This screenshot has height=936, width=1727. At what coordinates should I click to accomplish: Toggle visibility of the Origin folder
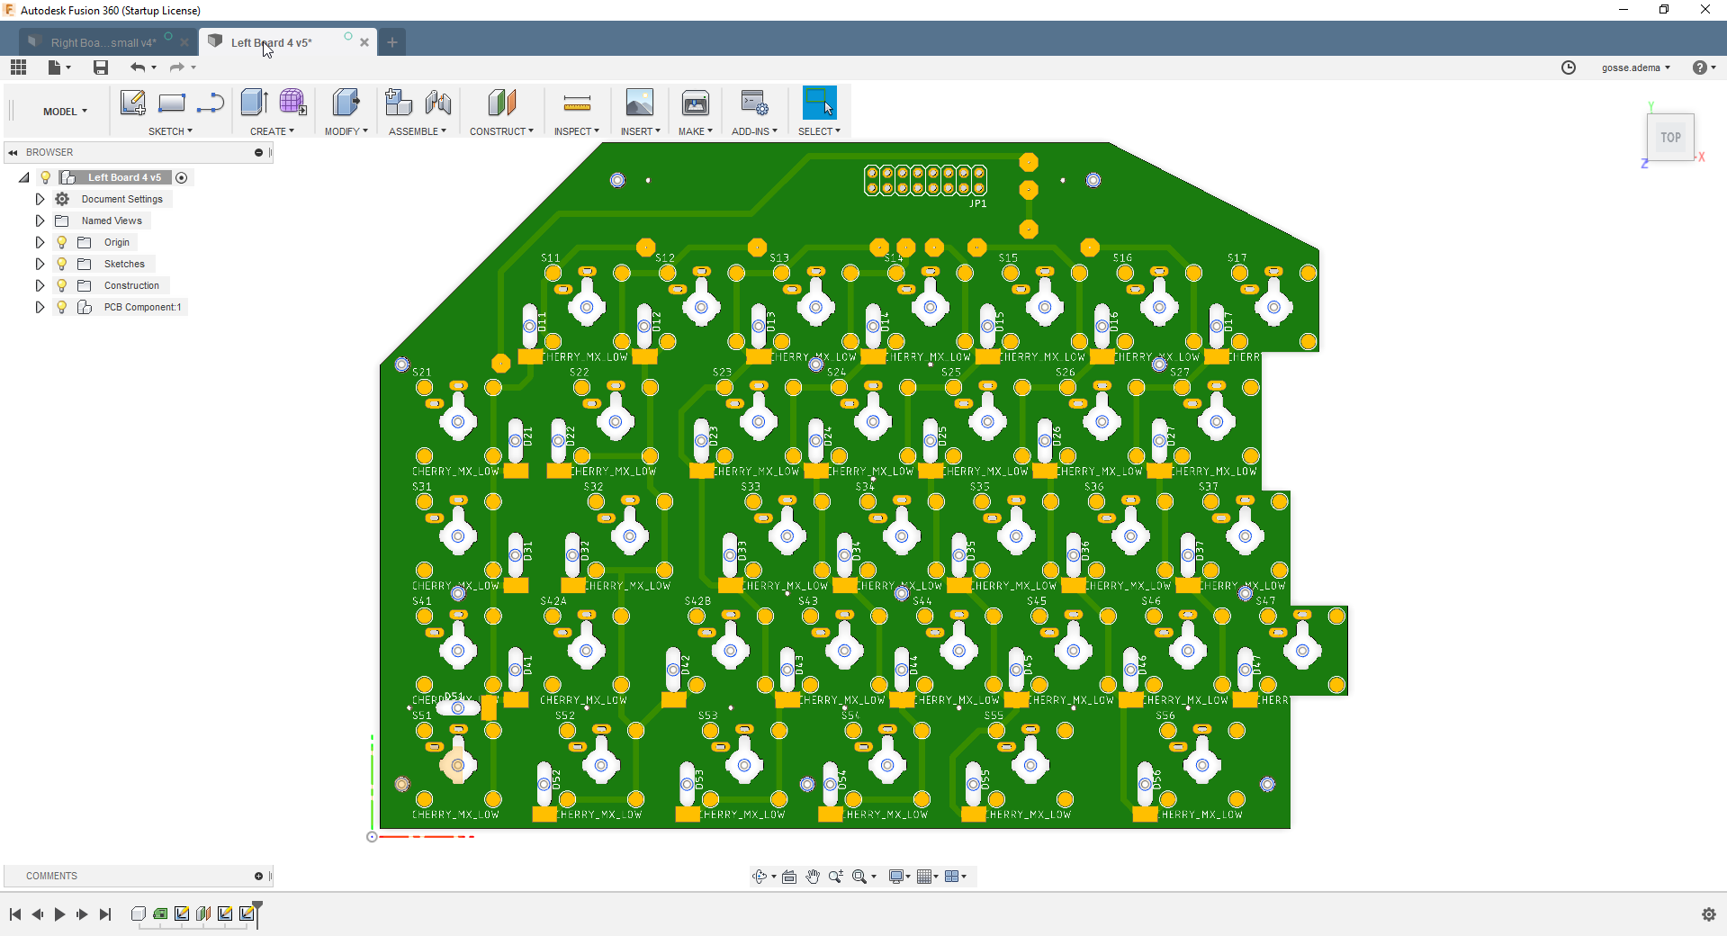point(60,241)
